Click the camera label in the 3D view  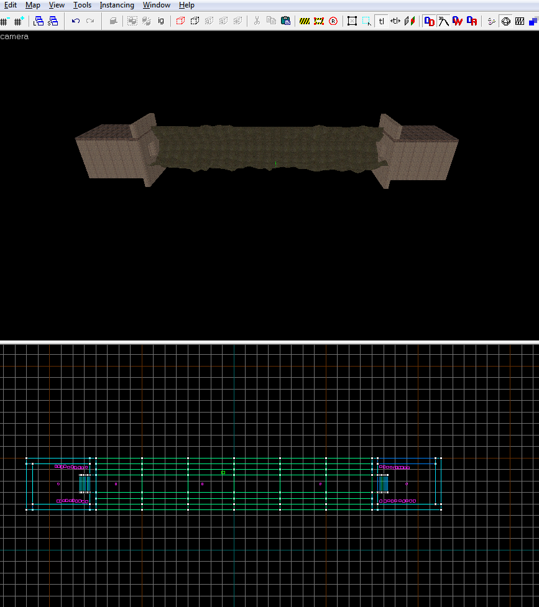[14, 37]
